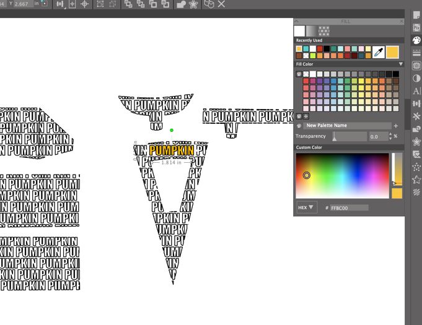422x325 pixels.
Task: Click the Transparency slider
Action: click(349, 136)
